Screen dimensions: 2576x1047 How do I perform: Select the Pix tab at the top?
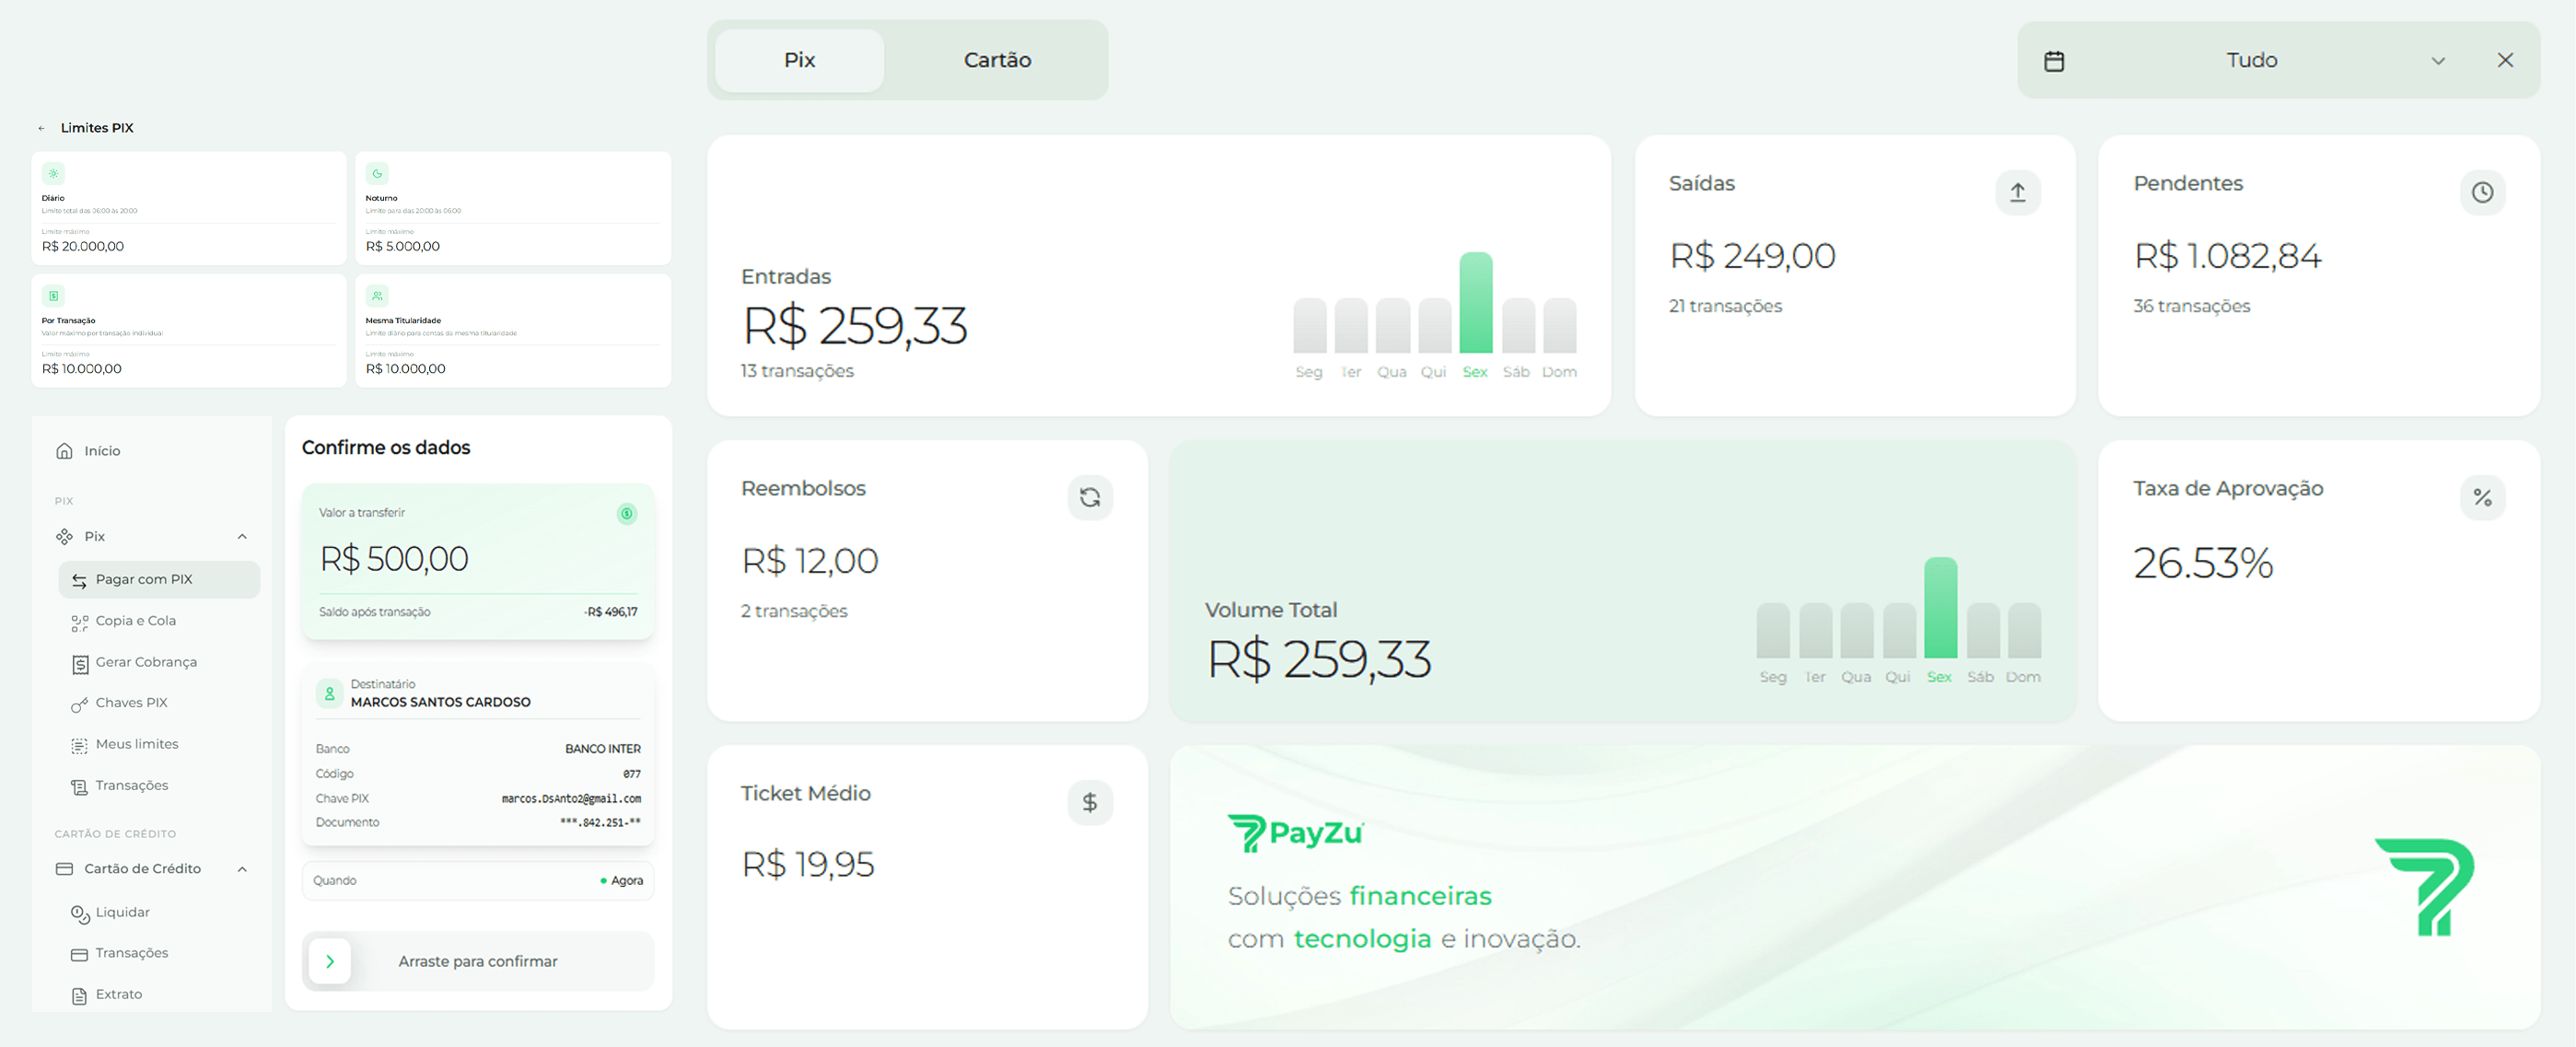(x=798, y=60)
